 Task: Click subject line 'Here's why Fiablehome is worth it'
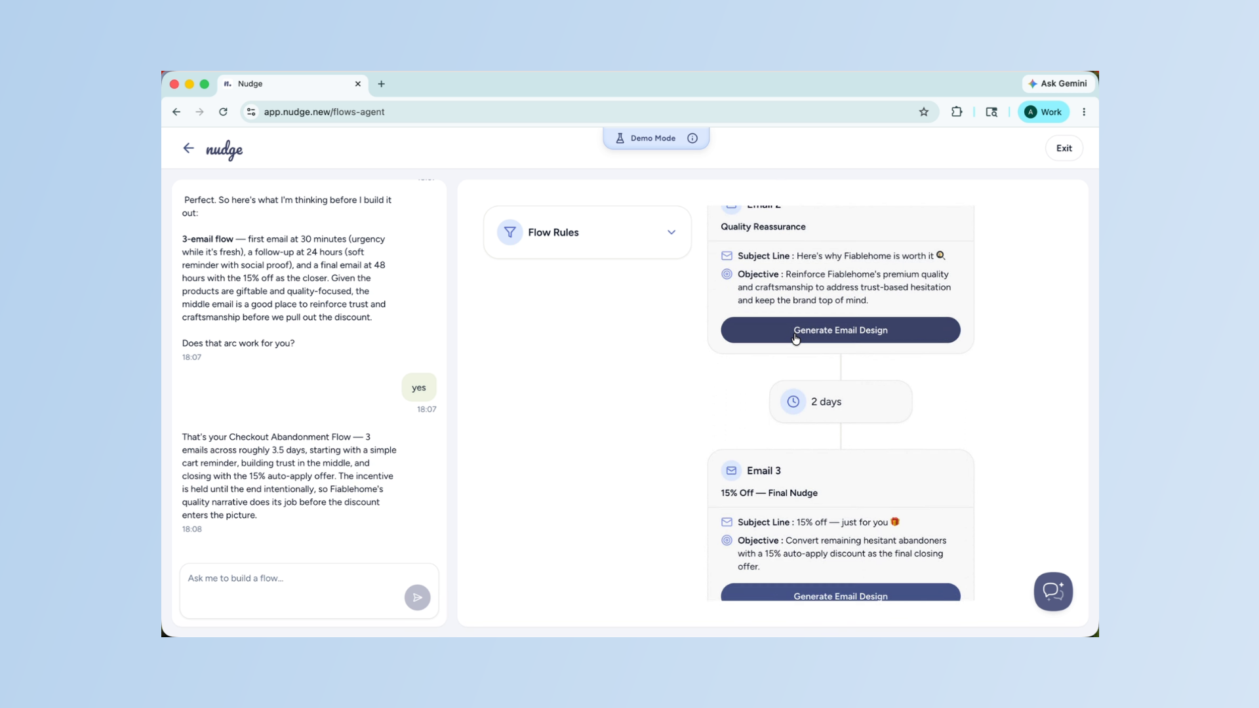871,256
